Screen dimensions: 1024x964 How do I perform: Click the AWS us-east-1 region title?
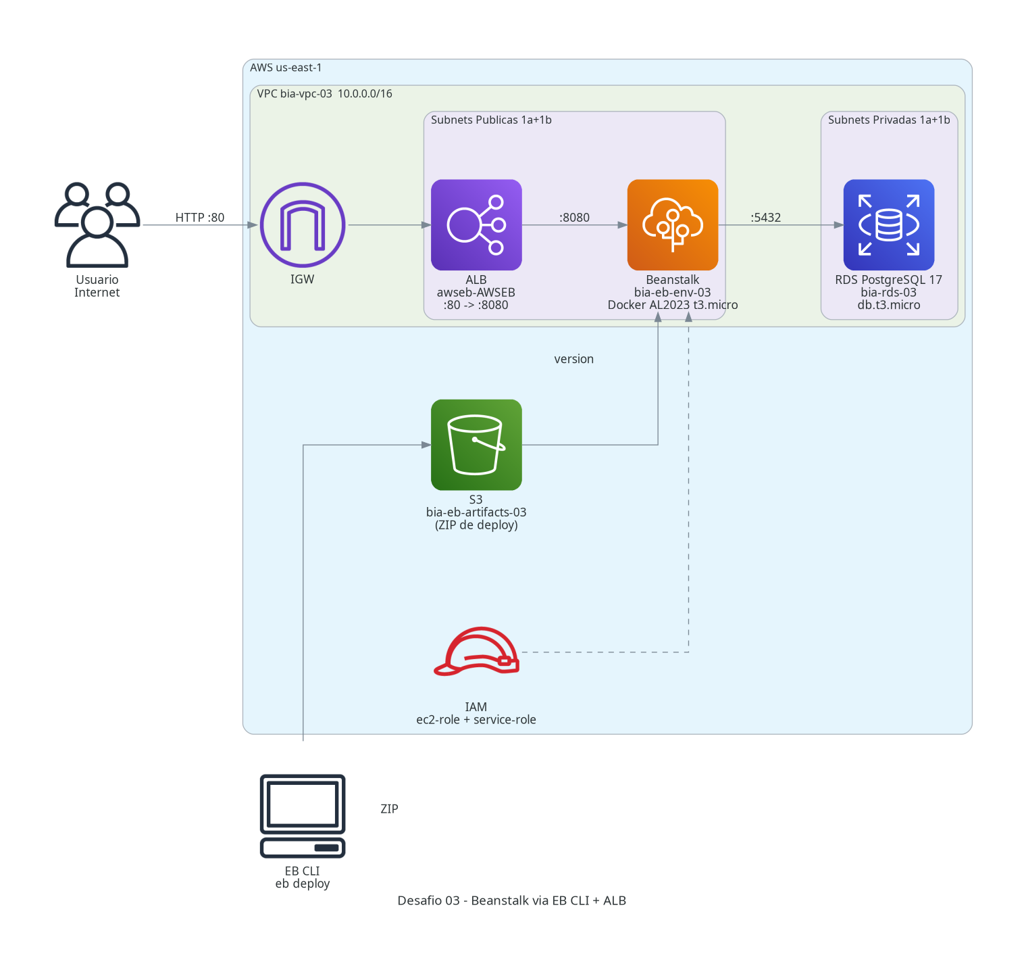tap(286, 68)
